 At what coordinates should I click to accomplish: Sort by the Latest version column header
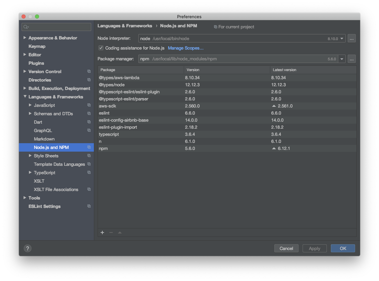point(313,70)
